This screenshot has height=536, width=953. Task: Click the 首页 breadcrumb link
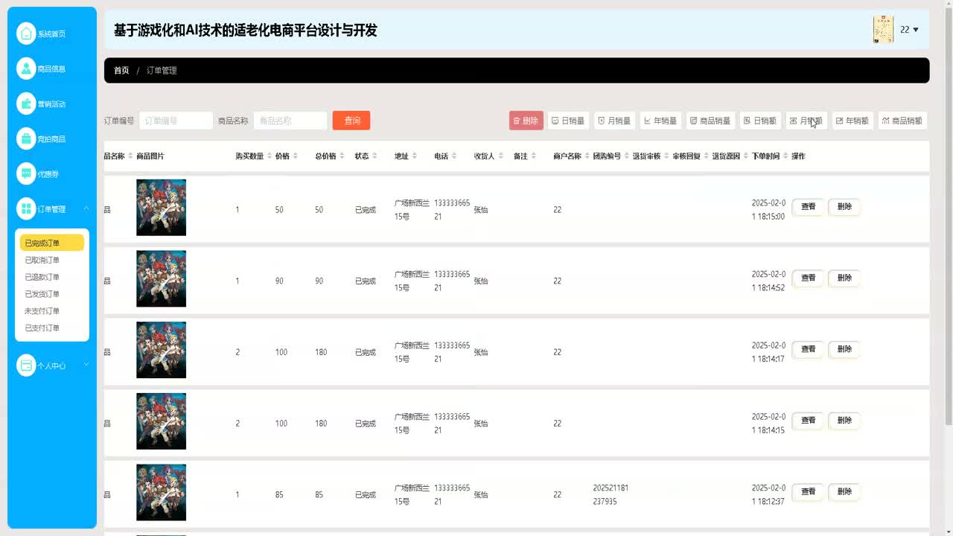(x=121, y=71)
